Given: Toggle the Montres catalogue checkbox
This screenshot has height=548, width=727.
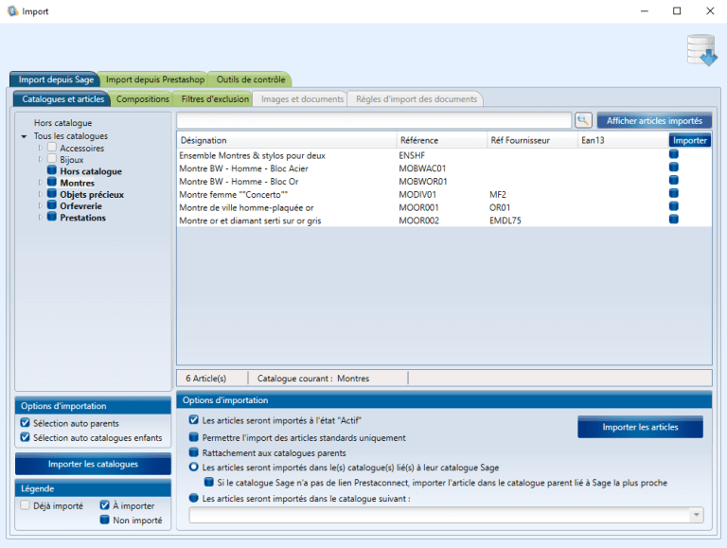Looking at the screenshot, I should (x=52, y=182).
